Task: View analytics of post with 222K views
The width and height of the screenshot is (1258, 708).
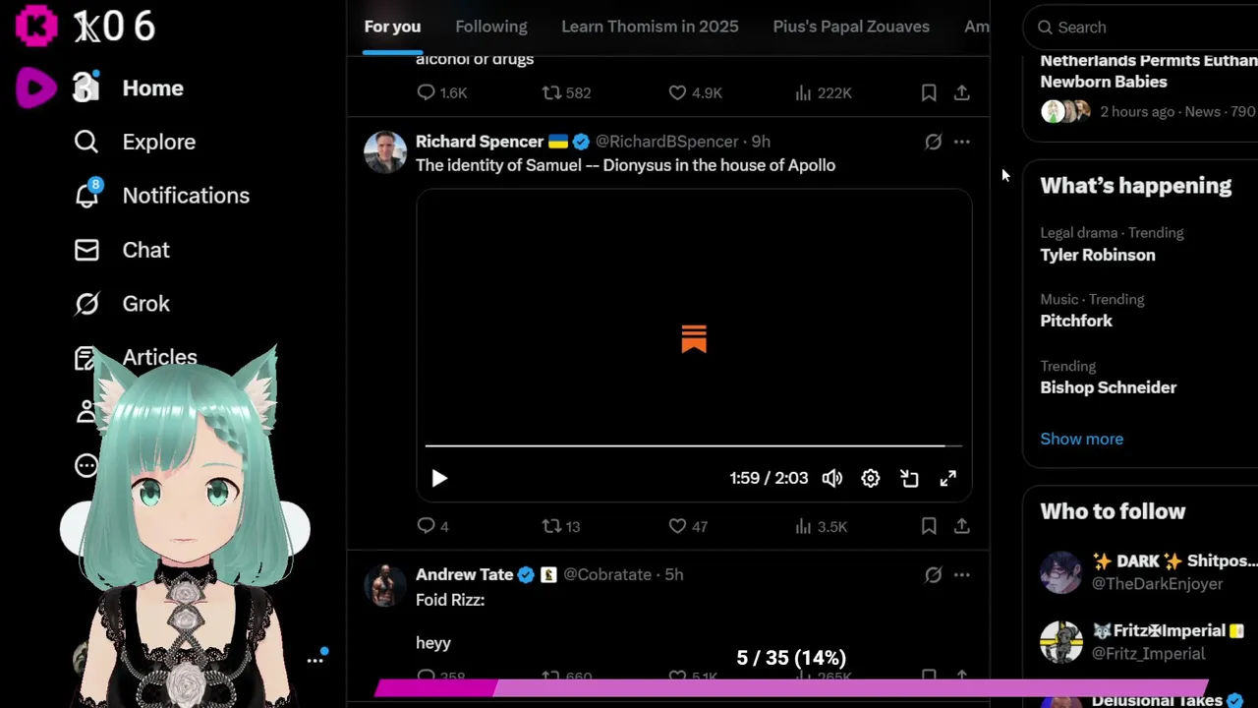Action: pos(823,92)
